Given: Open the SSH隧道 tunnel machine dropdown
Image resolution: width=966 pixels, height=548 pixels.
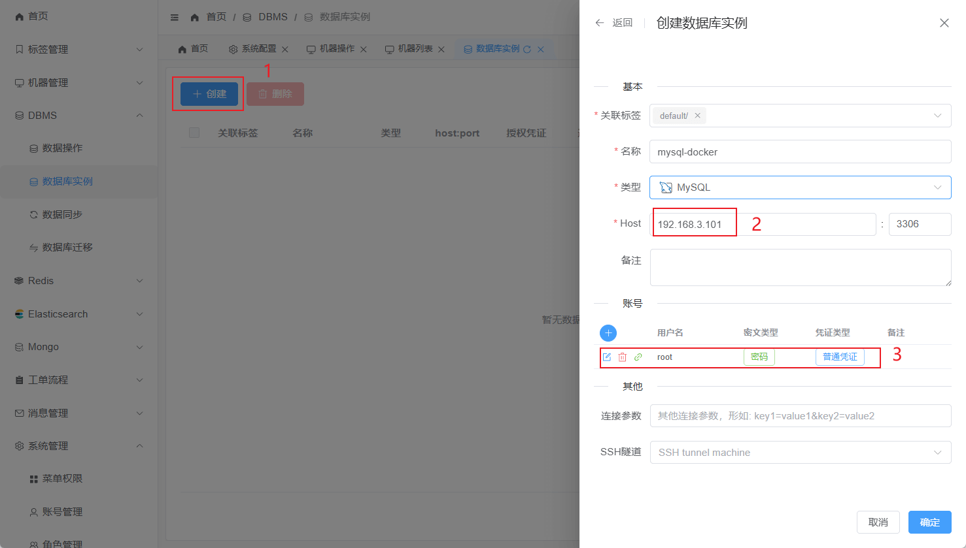Looking at the screenshot, I should (800, 453).
